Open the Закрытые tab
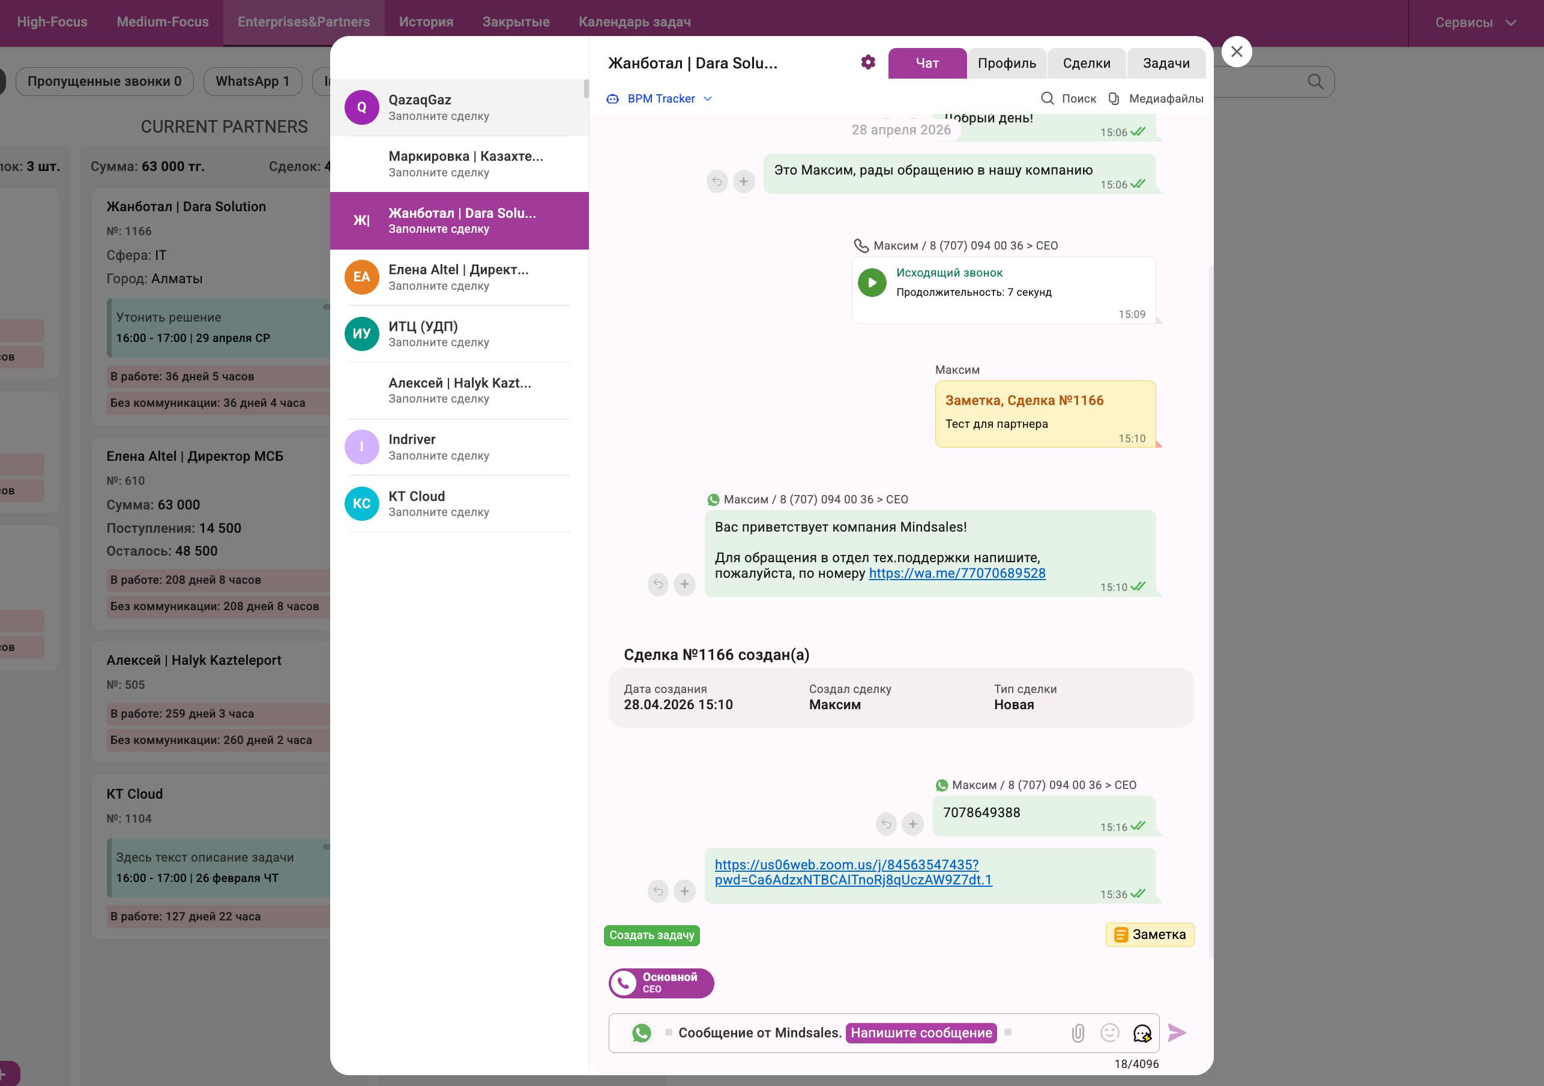The image size is (1544, 1086). (x=516, y=22)
